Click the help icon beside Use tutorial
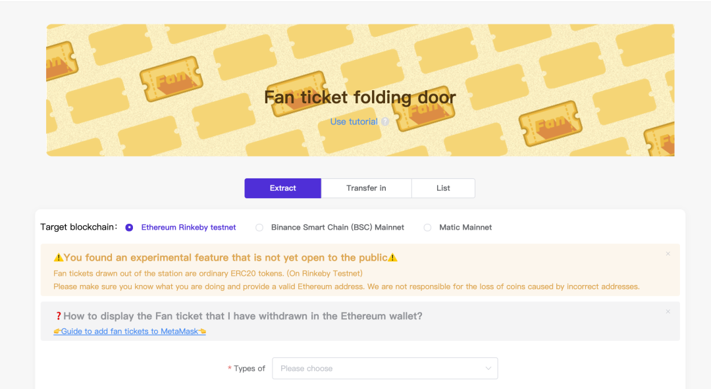The height and width of the screenshot is (389, 711). point(385,122)
